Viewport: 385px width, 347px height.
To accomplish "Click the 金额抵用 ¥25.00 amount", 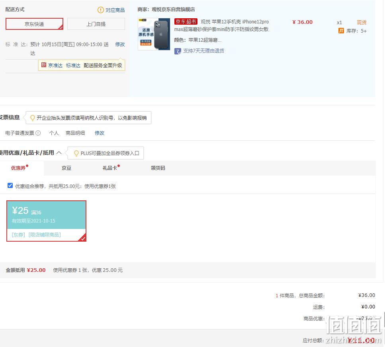I will pos(36,270).
